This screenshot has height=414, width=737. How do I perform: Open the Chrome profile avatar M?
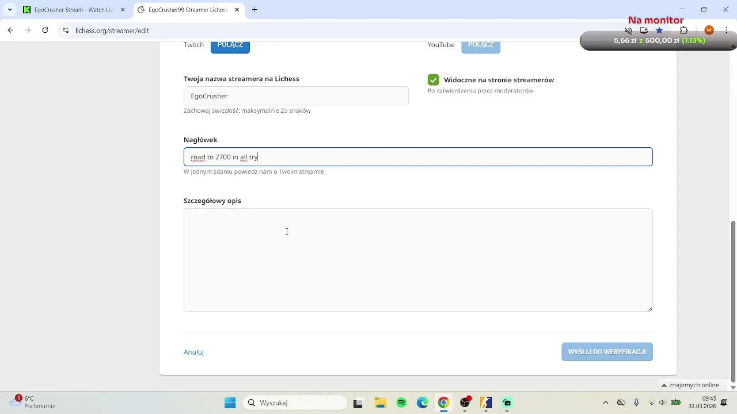pyautogui.click(x=709, y=30)
